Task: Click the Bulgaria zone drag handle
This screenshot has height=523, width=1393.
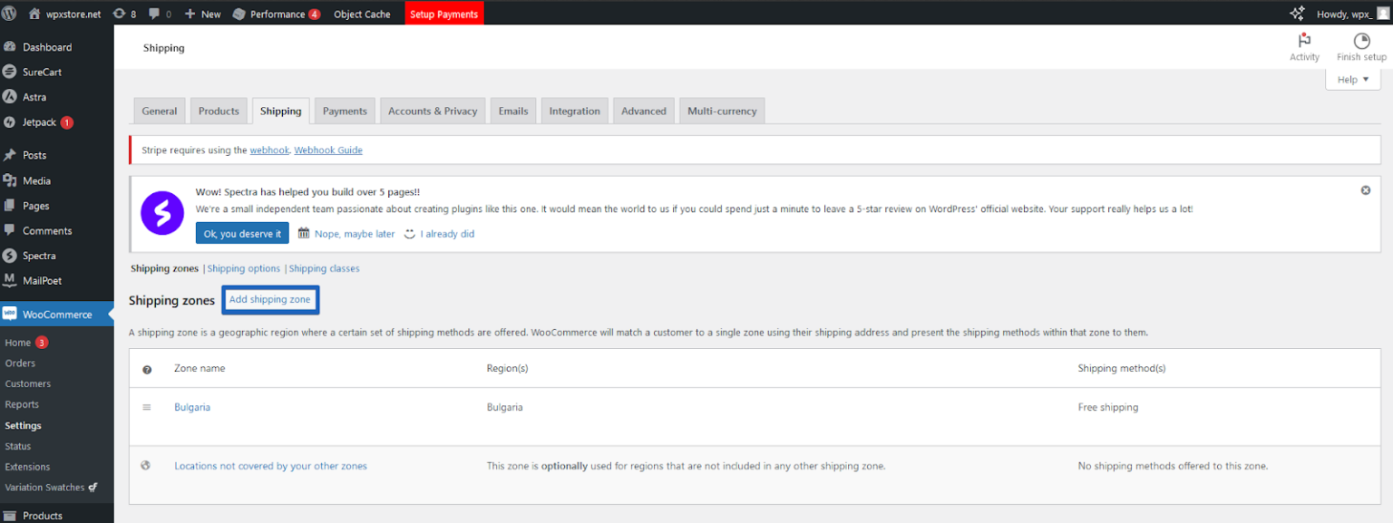Action: 146,408
